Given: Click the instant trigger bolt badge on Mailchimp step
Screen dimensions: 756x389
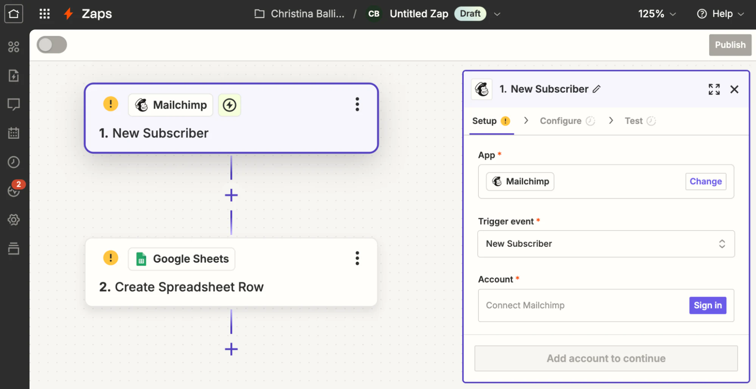Looking at the screenshot, I should point(230,105).
